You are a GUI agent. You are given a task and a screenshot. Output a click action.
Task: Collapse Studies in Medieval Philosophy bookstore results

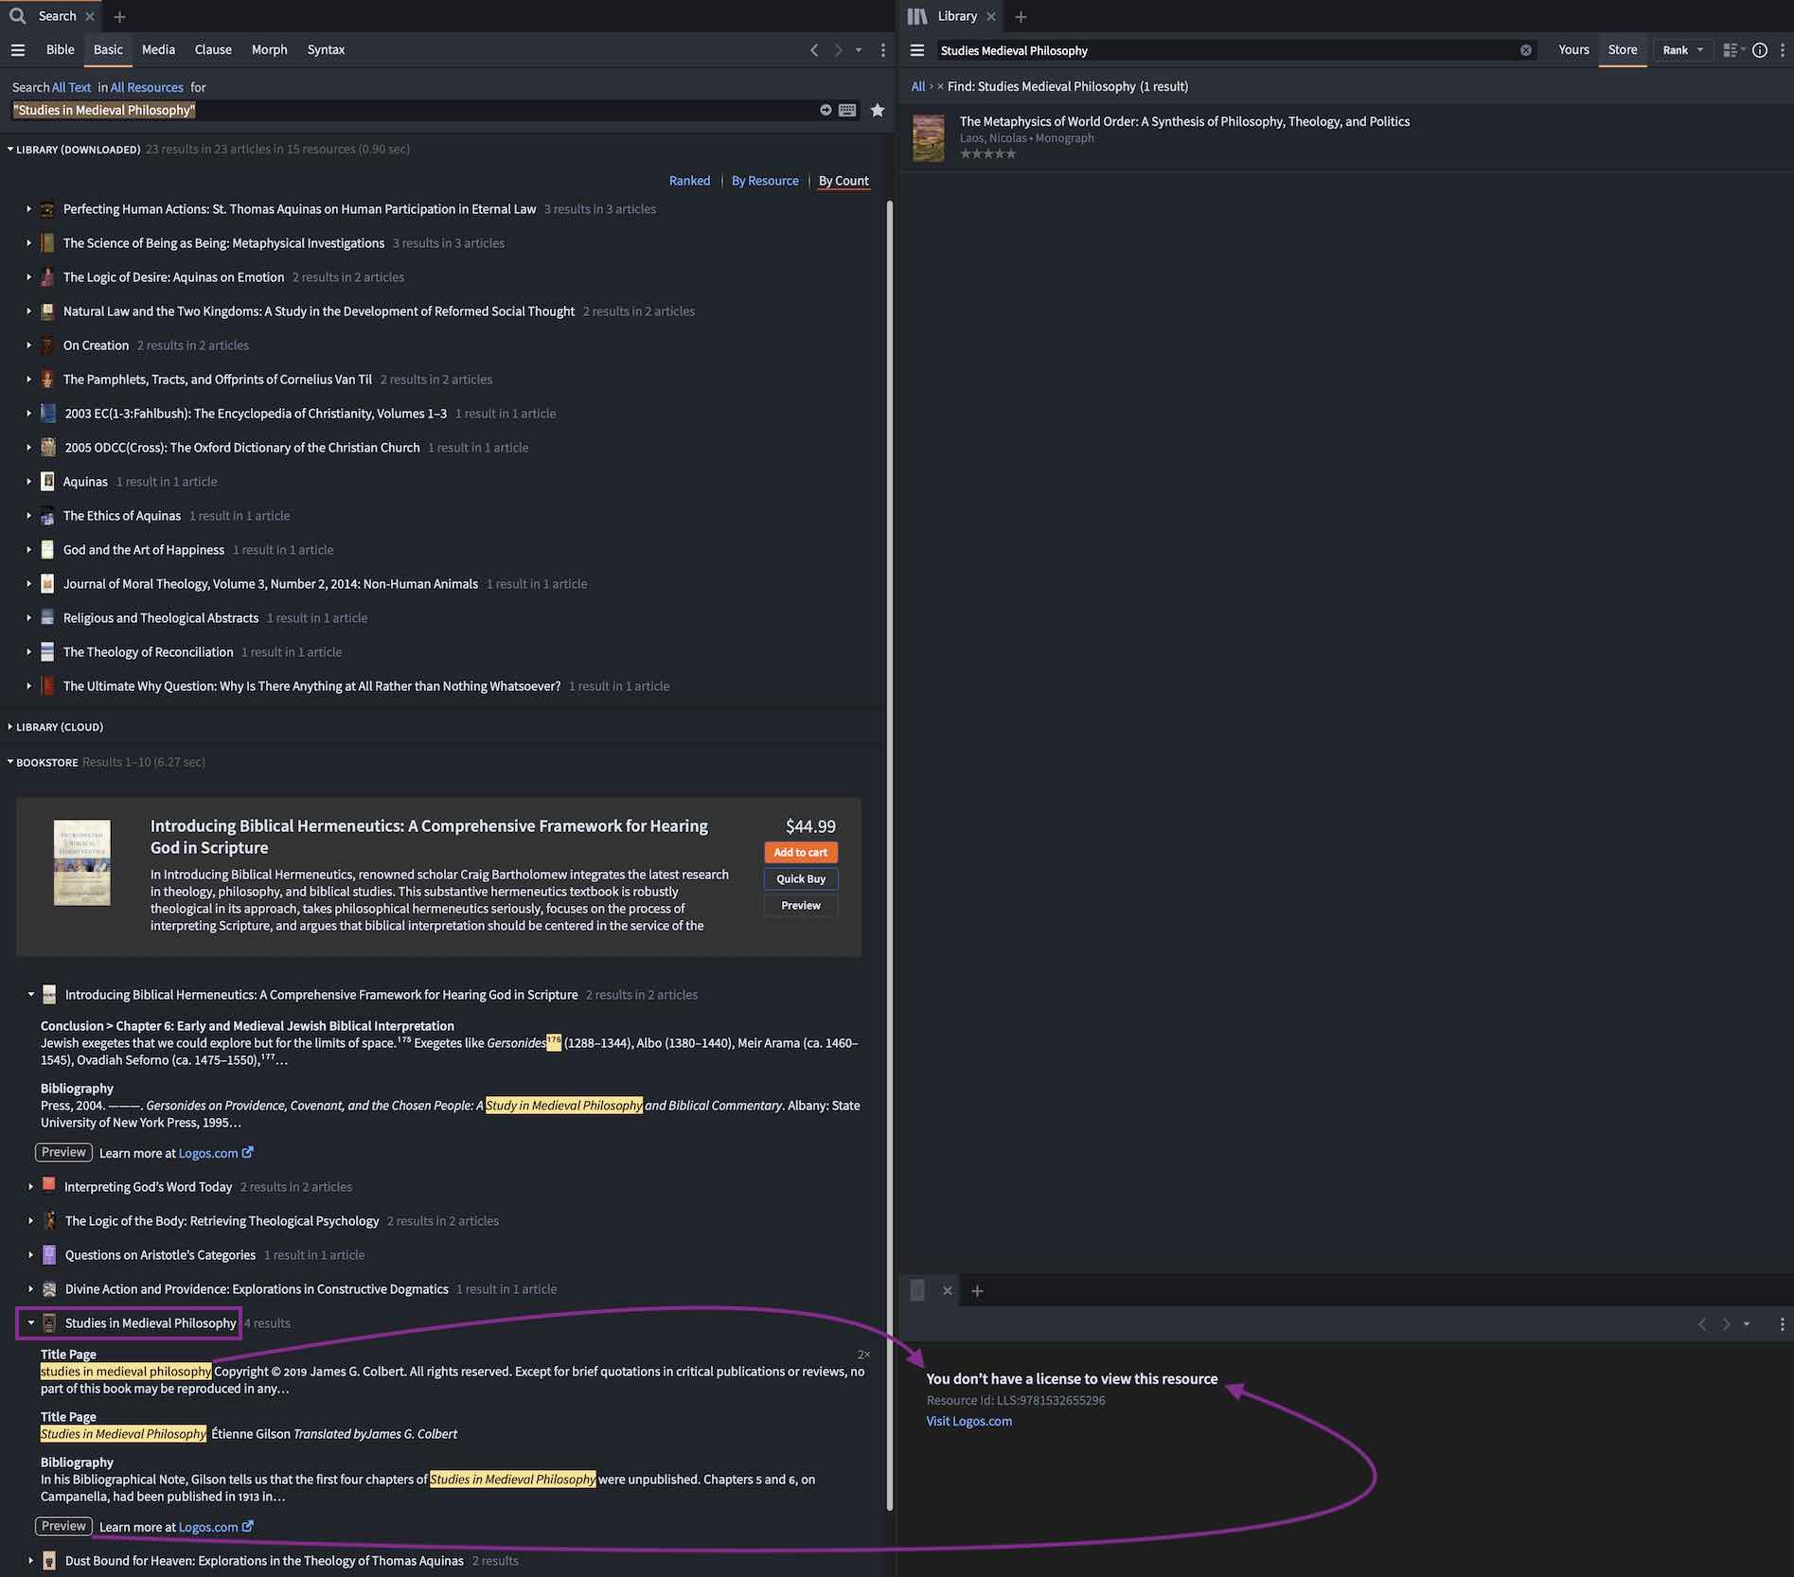click(x=31, y=1323)
